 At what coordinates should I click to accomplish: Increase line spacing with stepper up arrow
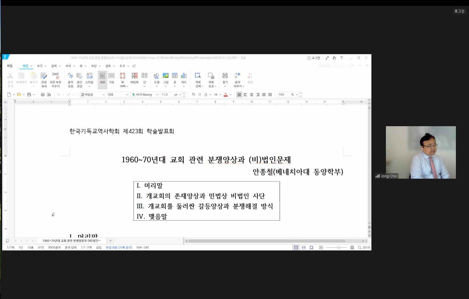(x=301, y=93)
